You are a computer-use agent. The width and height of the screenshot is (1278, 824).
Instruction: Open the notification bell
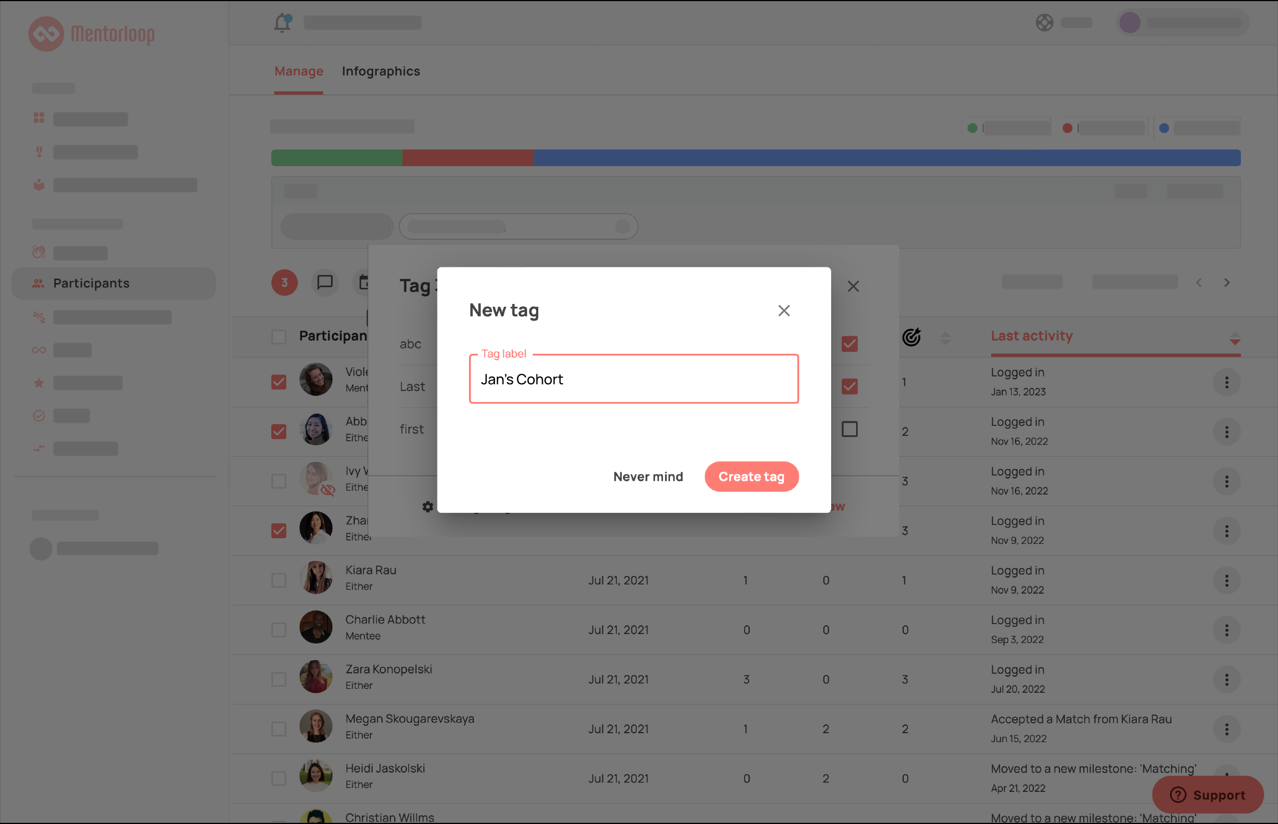(x=282, y=23)
